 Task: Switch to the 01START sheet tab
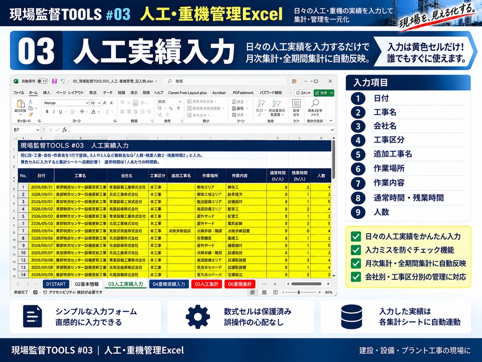click(56, 284)
